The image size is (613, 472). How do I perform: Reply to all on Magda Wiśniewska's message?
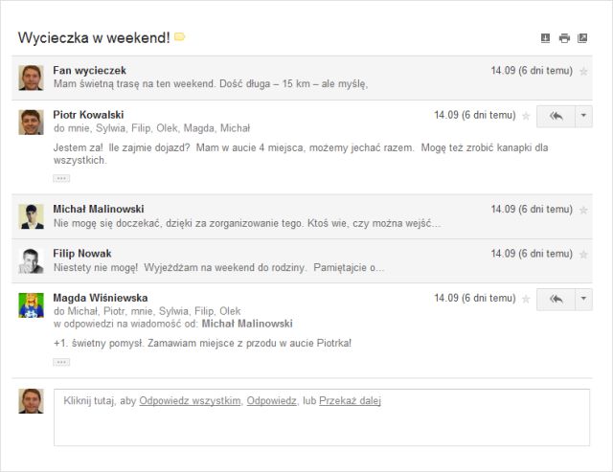tap(556, 300)
